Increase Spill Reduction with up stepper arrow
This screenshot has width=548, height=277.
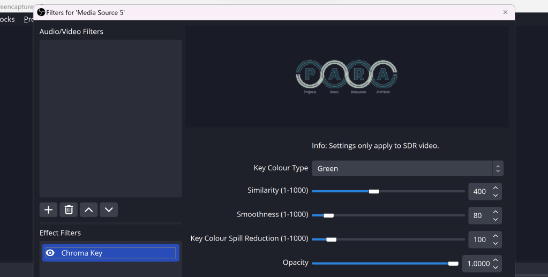[496, 236]
